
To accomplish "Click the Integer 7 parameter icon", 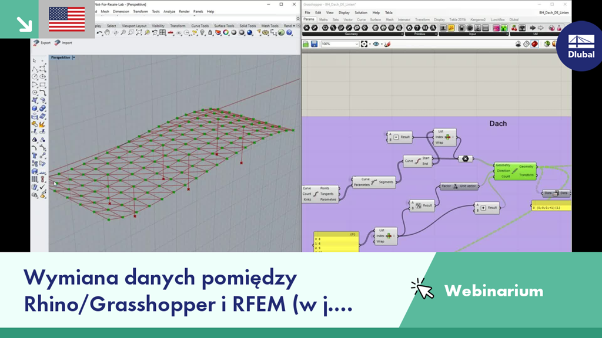I will (x=417, y=28).
